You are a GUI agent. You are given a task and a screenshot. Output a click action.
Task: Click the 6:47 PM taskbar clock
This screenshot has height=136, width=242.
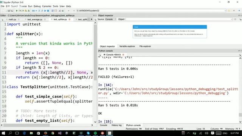(x=234, y=133)
